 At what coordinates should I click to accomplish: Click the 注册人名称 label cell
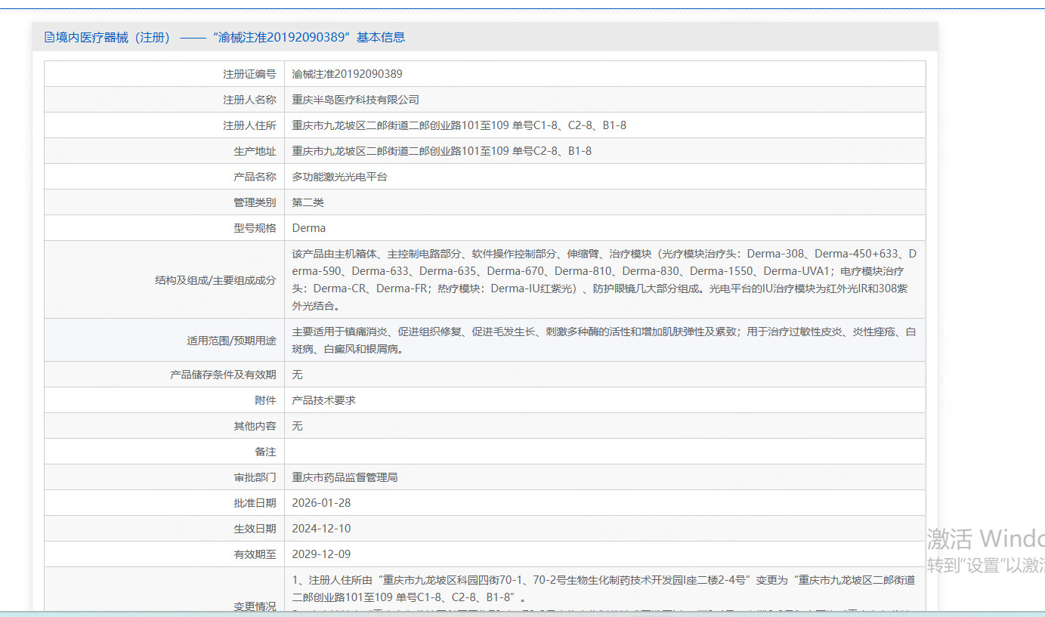pos(165,100)
